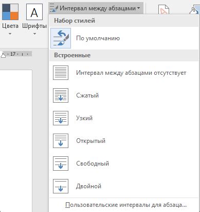200x212 pixels.
Task: Click the no paragraph spacing icon
Action: 61,73
